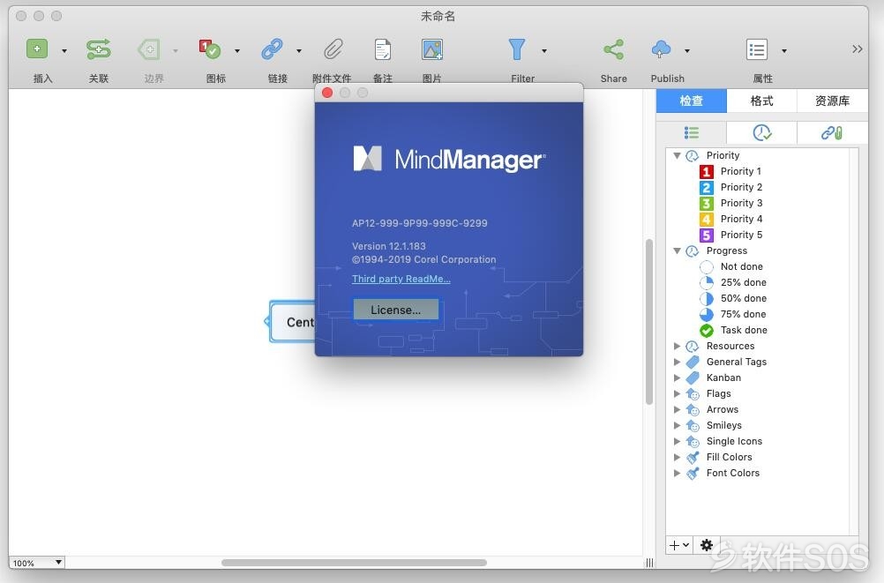Expand the Flags group

pyautogui.click(x=677, y=393)
